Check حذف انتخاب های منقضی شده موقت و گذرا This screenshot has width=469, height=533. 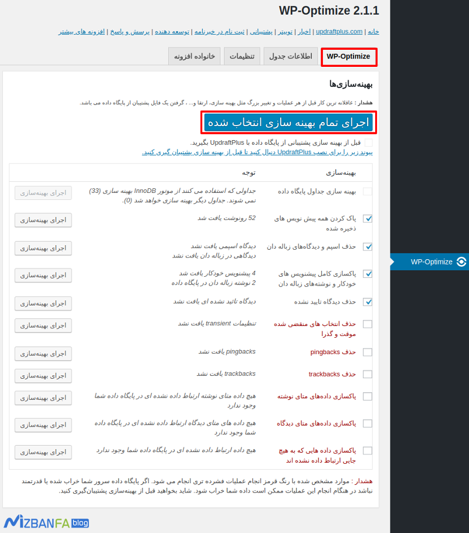coord(368,324)
